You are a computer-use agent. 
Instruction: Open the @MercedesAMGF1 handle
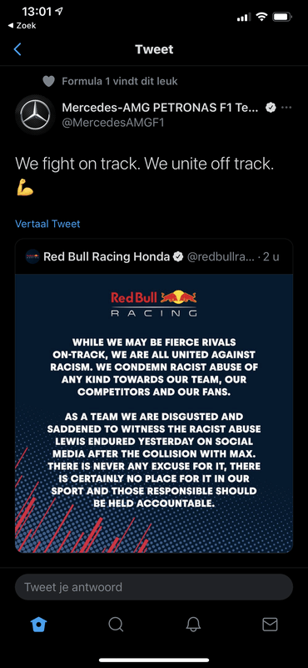click(x=113, y=123)
